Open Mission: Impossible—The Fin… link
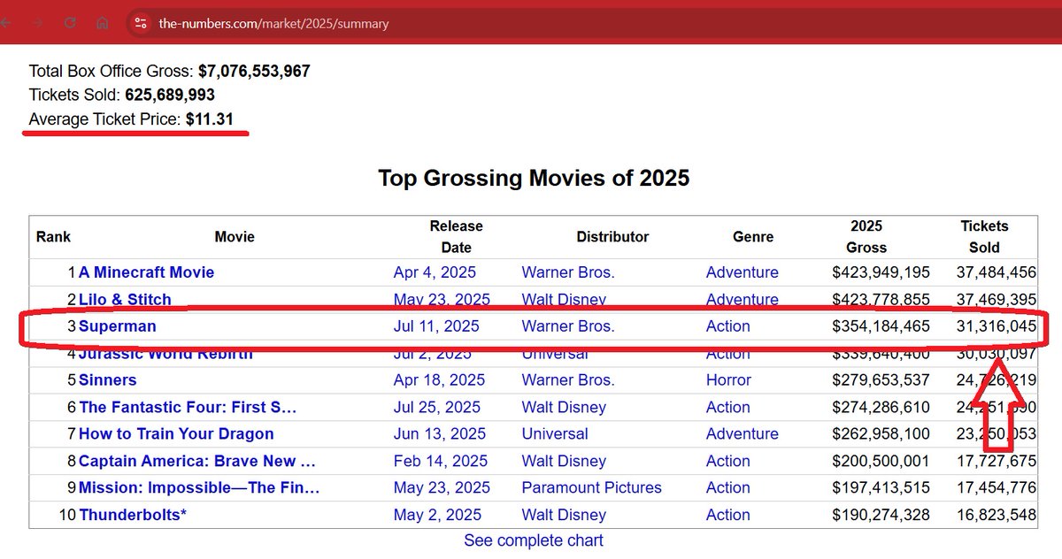This screenshot has height=559, width=1062. tap(199, 488)
